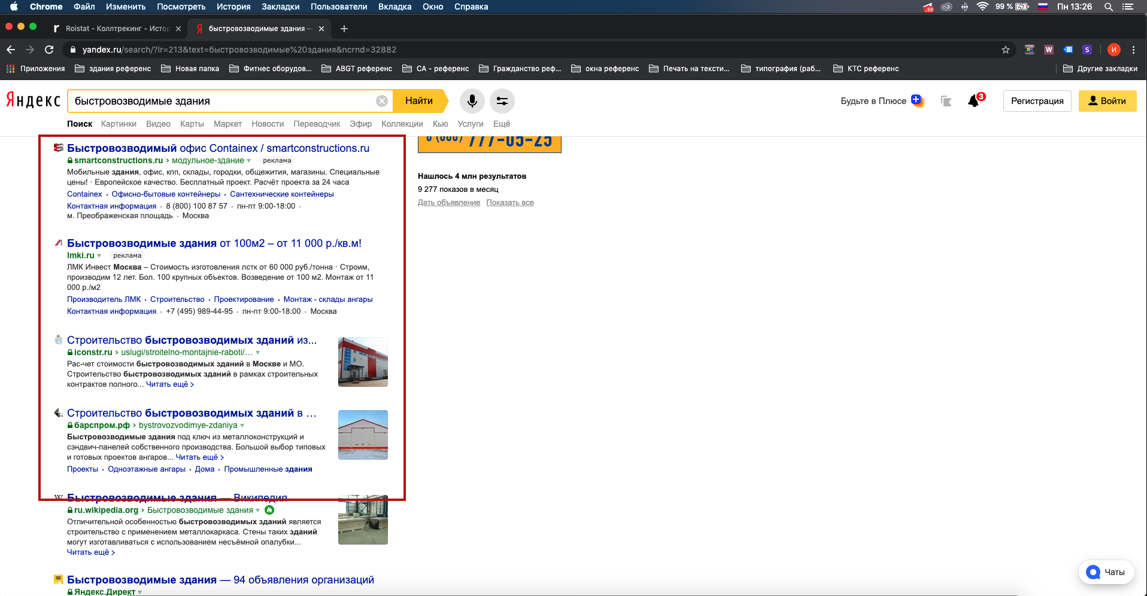Image resolution: width=1147 pixels, height=596 pixels.
Task: Click the Chrome address bar URL
Action: click(x=239, y=50)
